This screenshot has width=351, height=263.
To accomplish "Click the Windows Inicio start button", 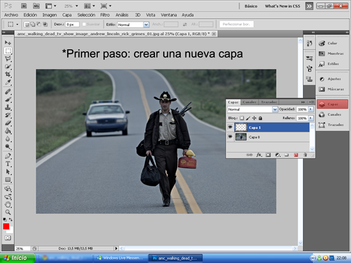I will point(16,257).
